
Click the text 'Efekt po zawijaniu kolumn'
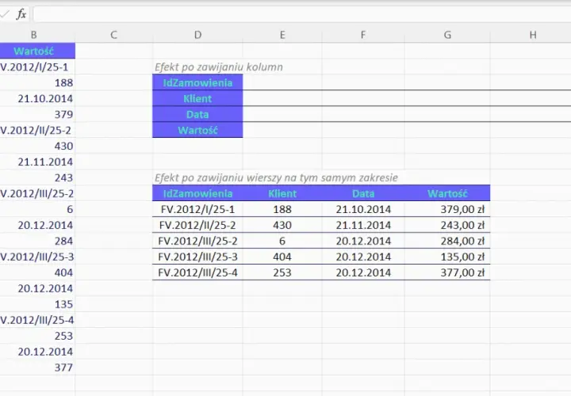(x=219, y=67)
